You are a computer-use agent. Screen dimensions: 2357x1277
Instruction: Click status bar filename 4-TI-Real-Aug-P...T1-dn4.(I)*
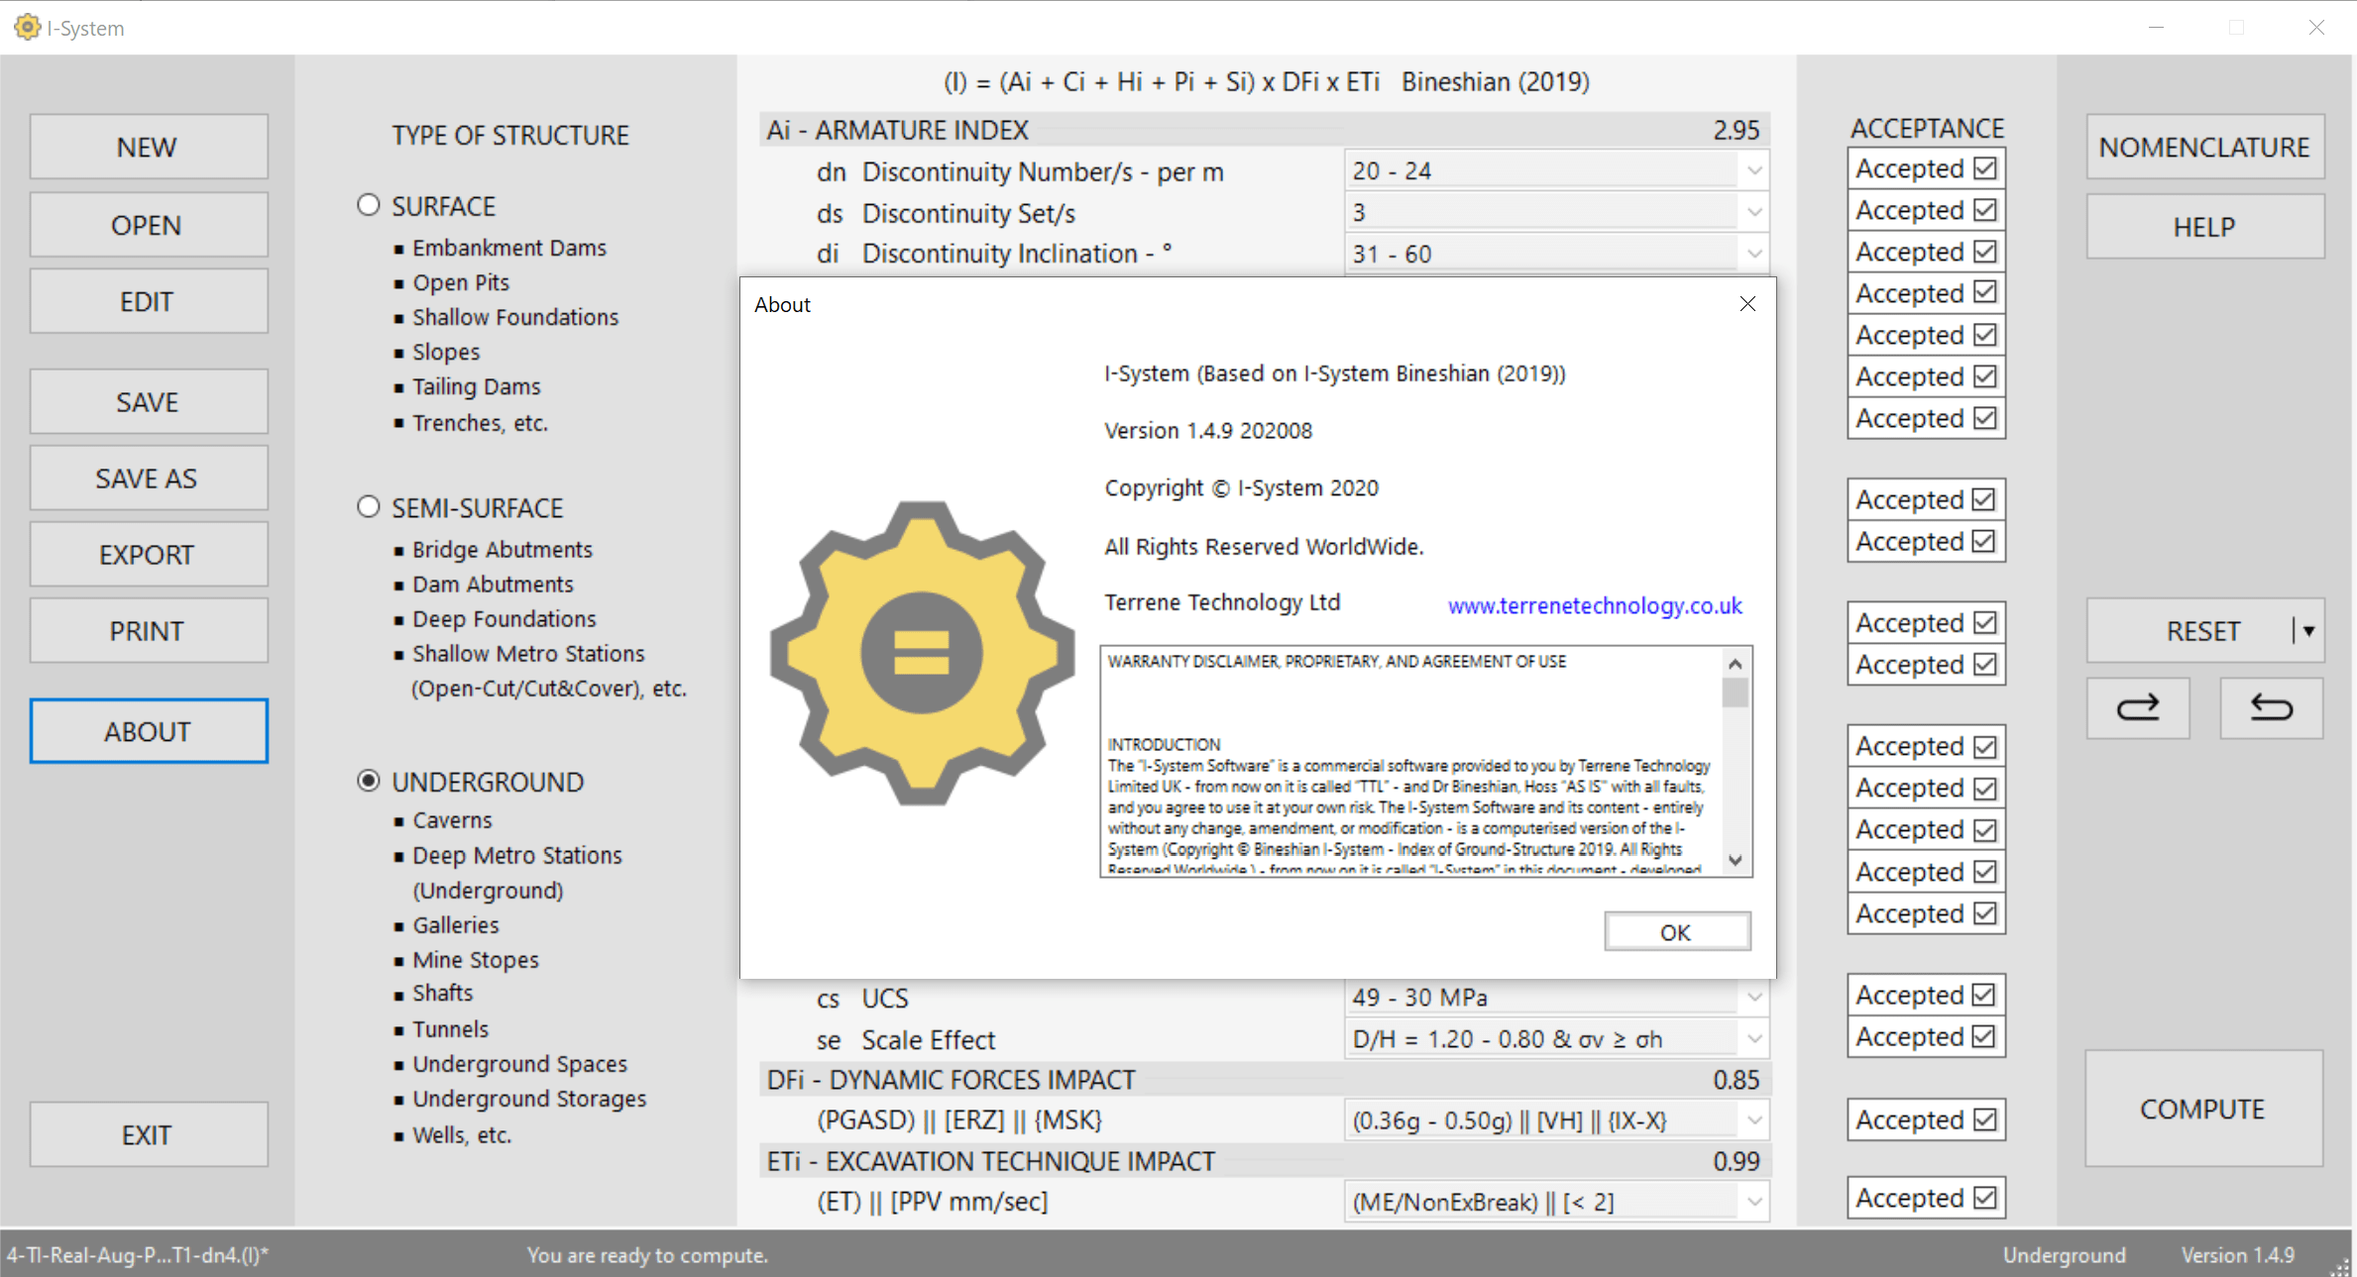(x=138, y=1255)
